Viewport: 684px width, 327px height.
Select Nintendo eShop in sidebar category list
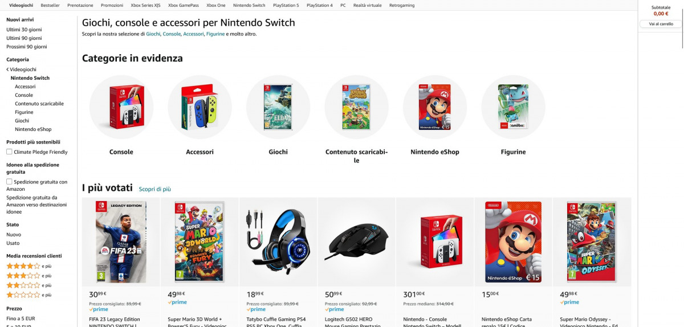tap(33, 129)
